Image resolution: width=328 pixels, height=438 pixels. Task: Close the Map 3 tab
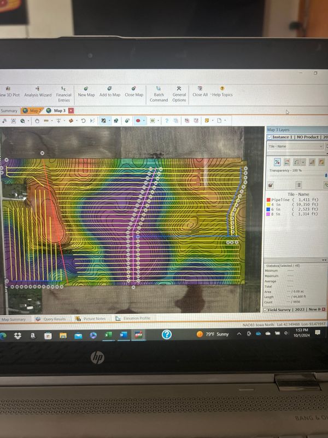pyautogui.click(x=71, y=111)
